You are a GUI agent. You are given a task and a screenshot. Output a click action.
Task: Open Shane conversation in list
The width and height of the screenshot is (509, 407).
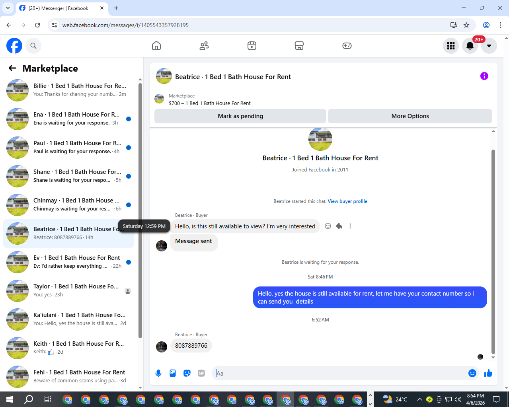tap(68, 176)
